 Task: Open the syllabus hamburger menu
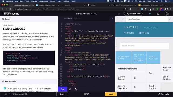pyautogui.click(x=6, y=94)
